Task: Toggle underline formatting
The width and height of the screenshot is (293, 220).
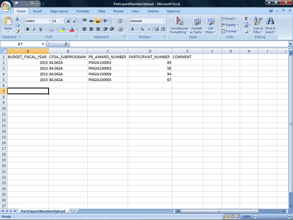Action: 40,29
